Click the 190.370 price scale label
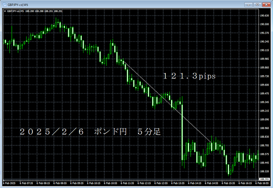Viewport: 273px width, 188px height. (x=264, y=33)
